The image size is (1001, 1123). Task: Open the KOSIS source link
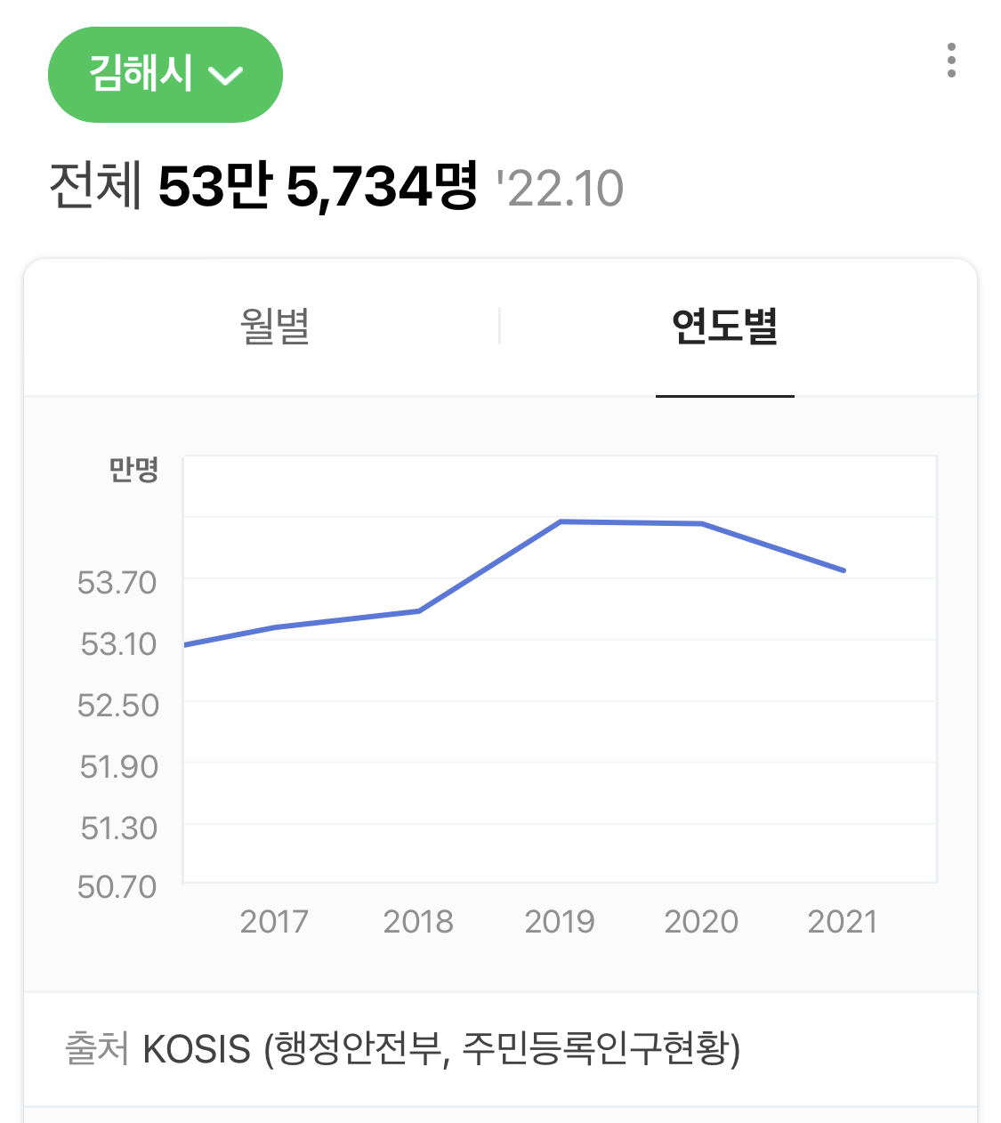coord(197,1049)
